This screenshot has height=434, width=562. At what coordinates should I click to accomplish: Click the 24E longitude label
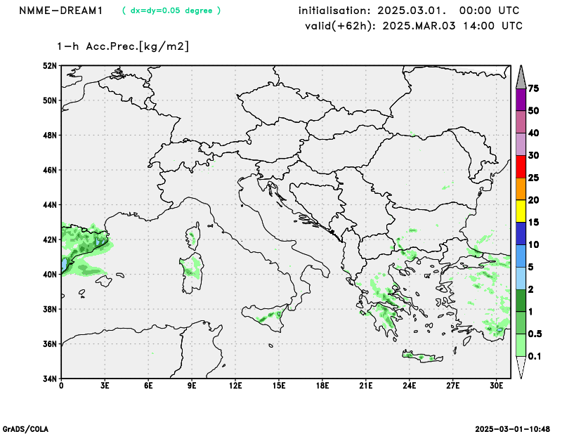point(410,386)
